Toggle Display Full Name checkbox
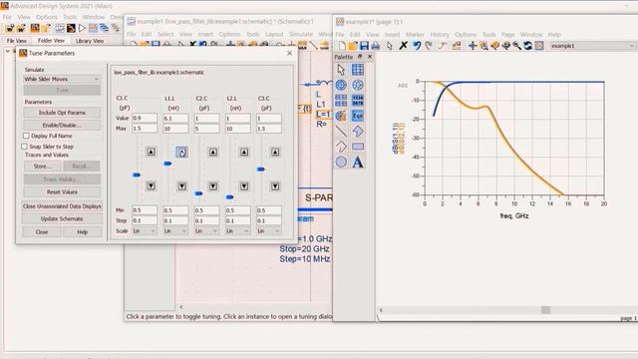The height and width of the screenshot is (359, 638). coord(27,136)
